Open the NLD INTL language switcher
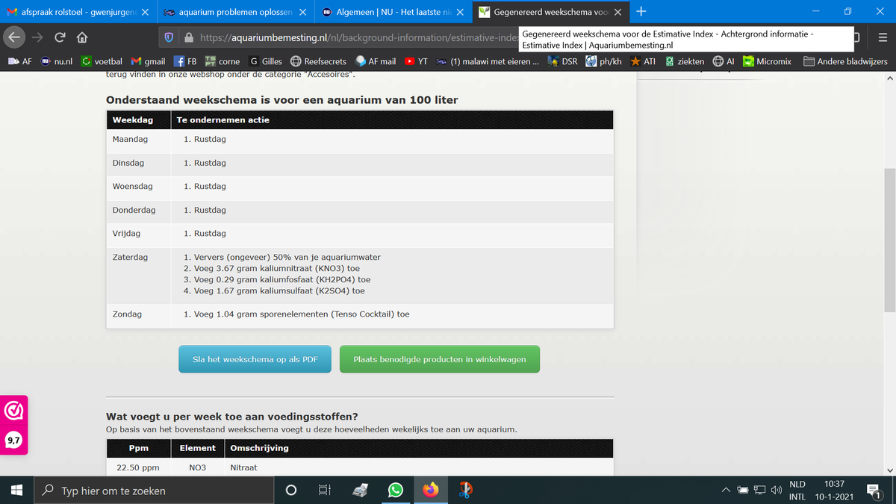 [x=797, y=491]
